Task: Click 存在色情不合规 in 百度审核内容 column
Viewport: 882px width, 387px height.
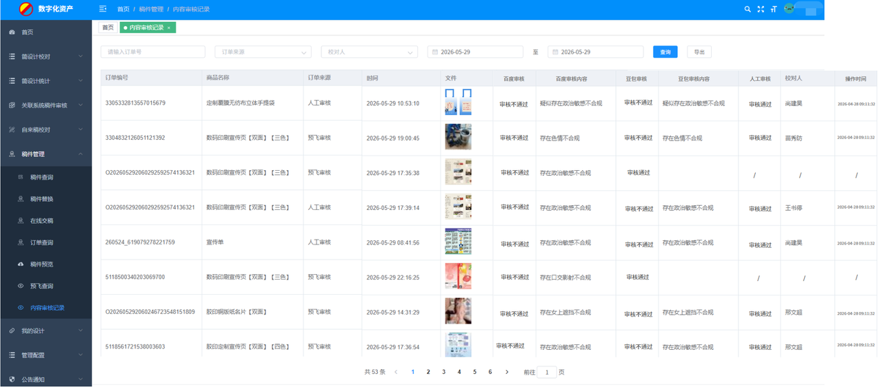Action: coord(560,138)
